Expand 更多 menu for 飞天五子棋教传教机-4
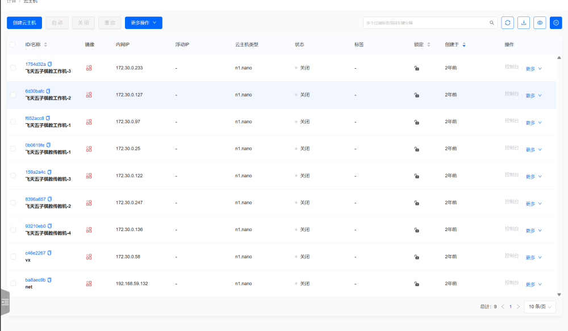Image resolution: width=568 pixels, height=331 pixels. (x=533, y=231)
